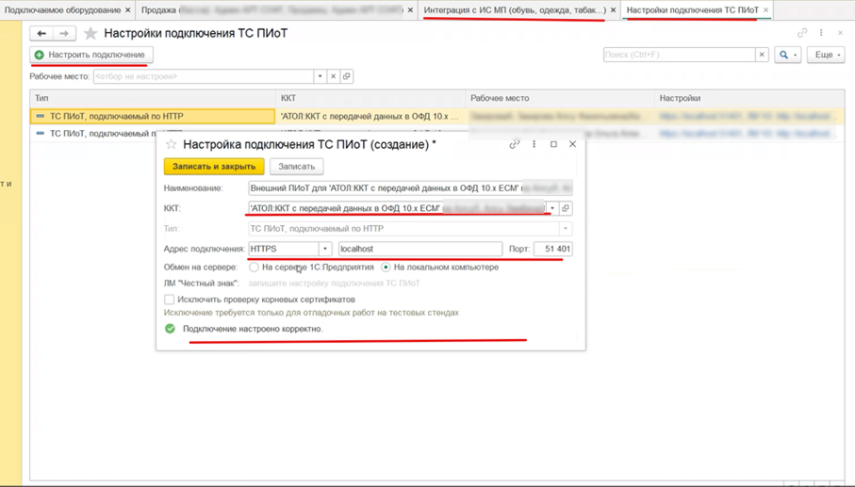Open the dialog's three-dot menu
Screen dimensions: 855x487
(534, 144)
